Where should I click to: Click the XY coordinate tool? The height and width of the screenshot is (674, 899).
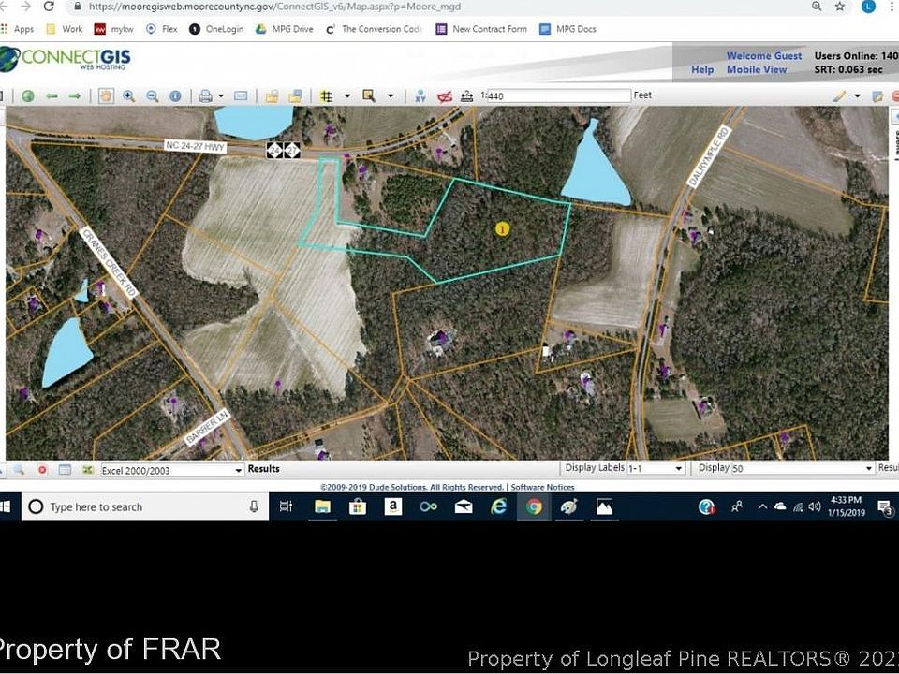pyautogui.click(x=420, y=96)
